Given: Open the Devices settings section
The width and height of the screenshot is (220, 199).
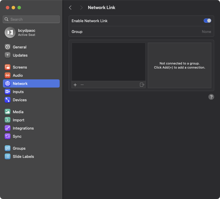Looking at the screenshot, I should pos(19,100).
